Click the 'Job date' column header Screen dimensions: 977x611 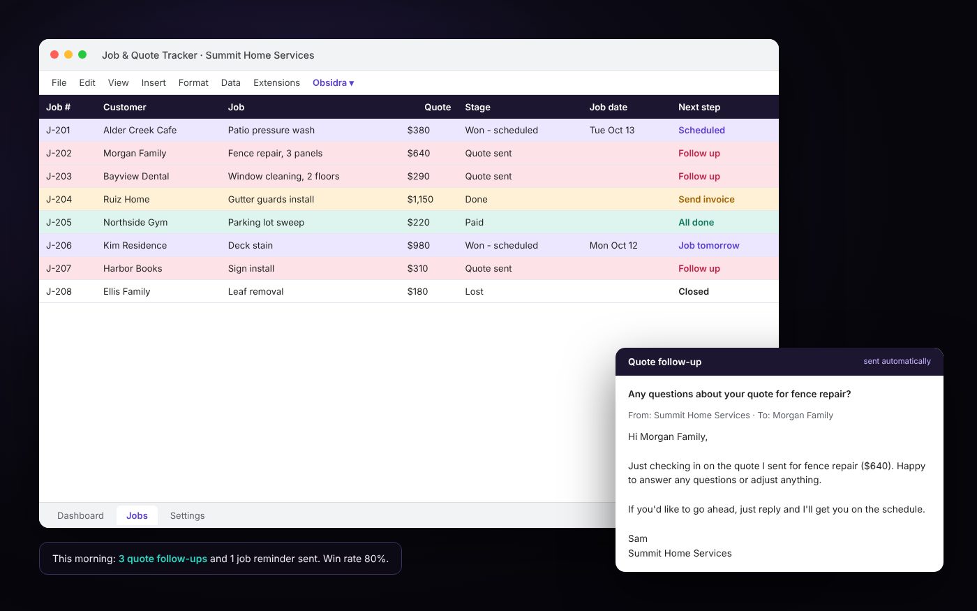(608, 107)
